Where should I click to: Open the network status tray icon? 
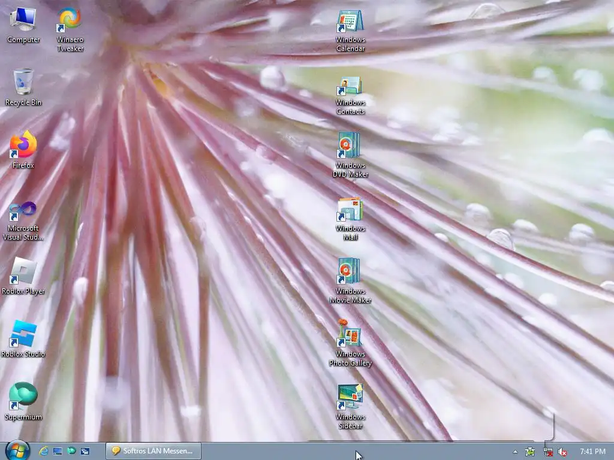pos(548,452)
